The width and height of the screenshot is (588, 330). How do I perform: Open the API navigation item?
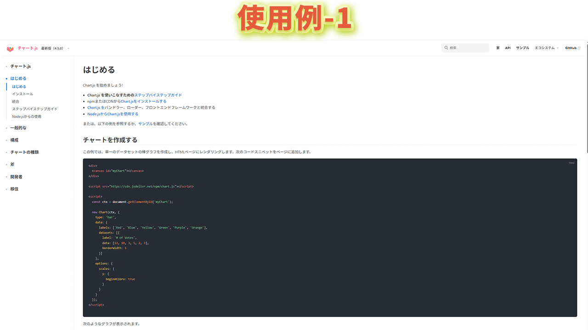[x=508, y=48]
